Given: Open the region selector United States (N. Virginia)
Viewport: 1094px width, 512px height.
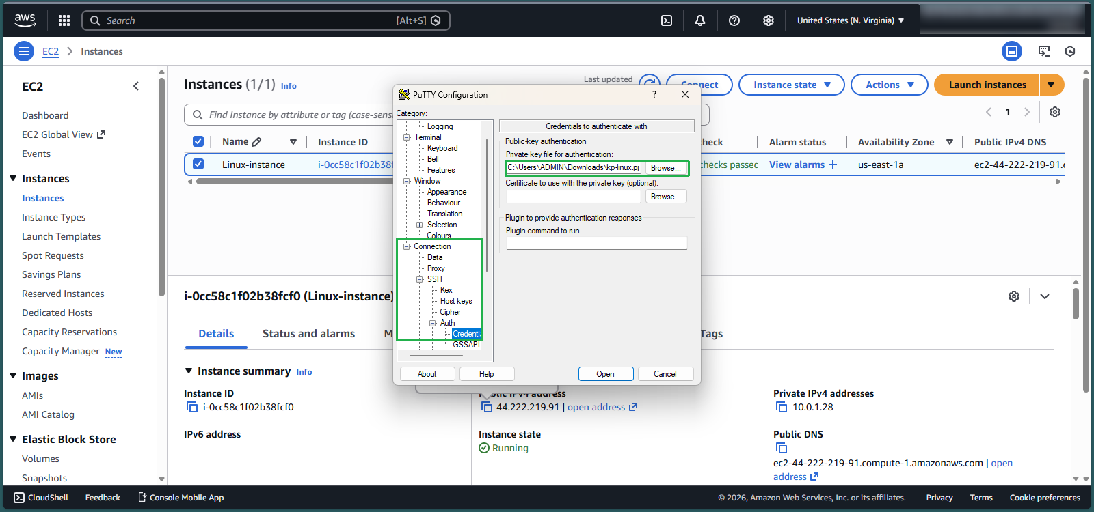Looking at the screenshot, I should click(851, 20).
